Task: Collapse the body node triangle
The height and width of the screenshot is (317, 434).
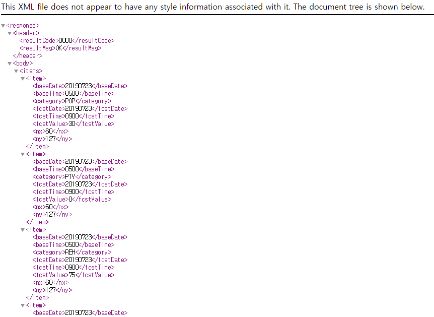Action: 10,64
